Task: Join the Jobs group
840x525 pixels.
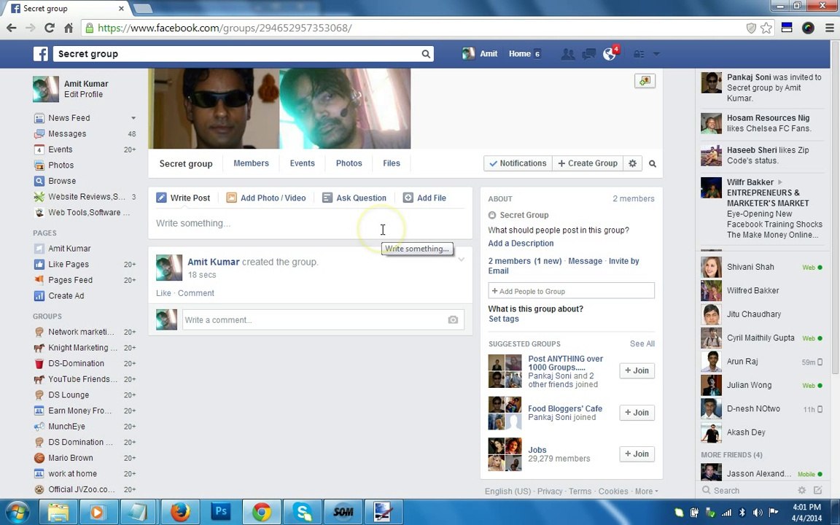Action: [x=637, y=454]
